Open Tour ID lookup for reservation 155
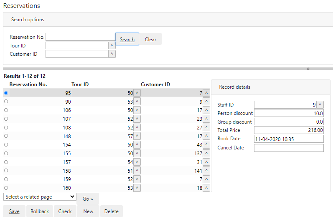333x221 pixels. (x=137, y=153)
